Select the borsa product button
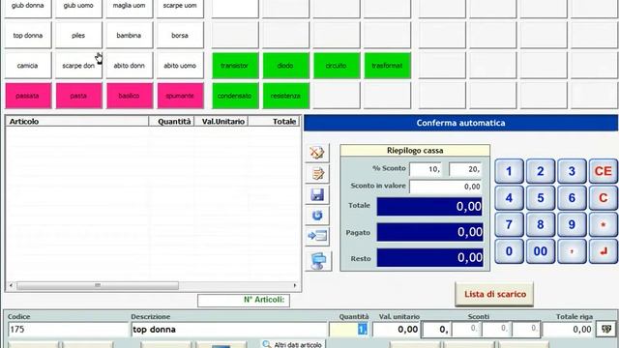The width and height of the screenshot is (619, 348). pos(180,35)
